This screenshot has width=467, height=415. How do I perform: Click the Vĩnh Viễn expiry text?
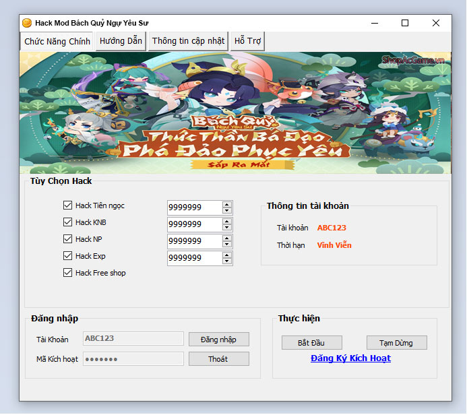click(x=334, y=245)
